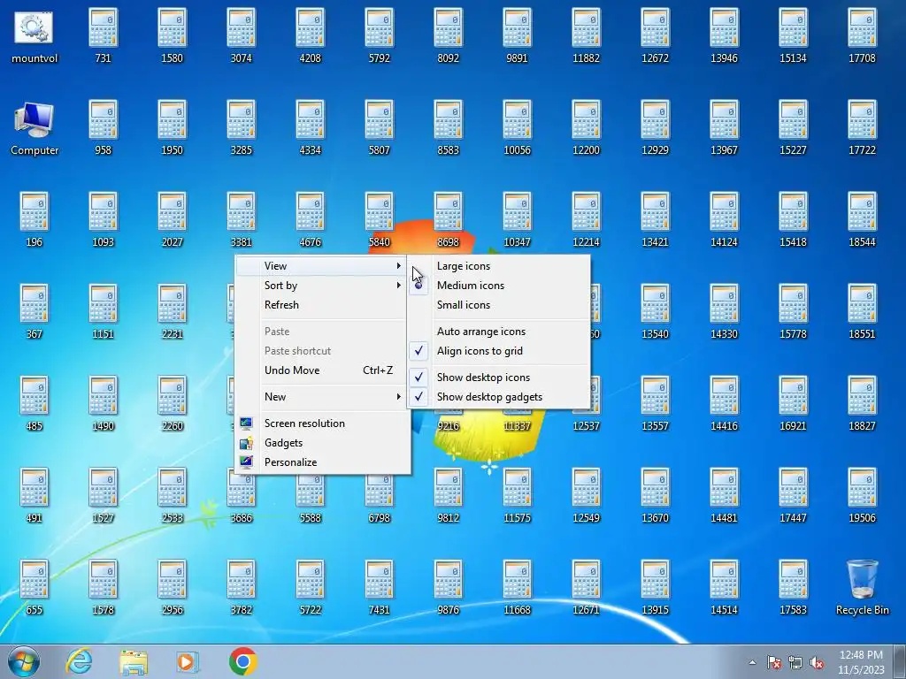Launch Google Chrome from taskbar

(x=242, y=661)
